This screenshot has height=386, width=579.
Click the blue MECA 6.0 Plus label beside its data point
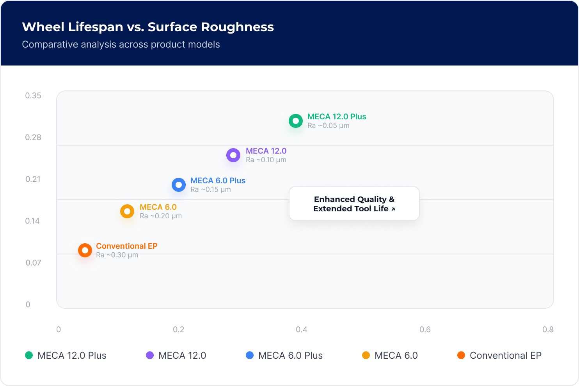tap(218, 181)
